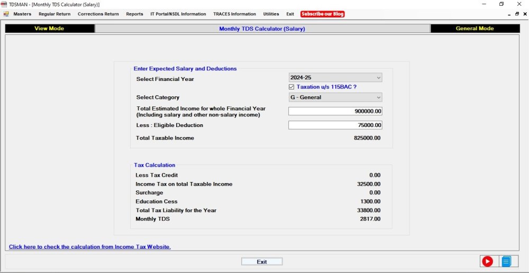Click the TDSMAN app icon in title bar
Image resolution: width=529 pixels, height=273 pixels.
(x=4, y=4)
